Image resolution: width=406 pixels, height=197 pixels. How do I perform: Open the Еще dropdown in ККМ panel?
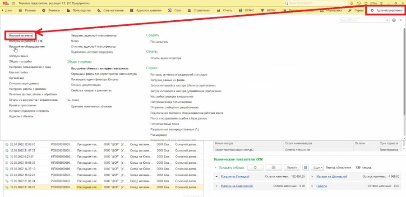[318, 168]
